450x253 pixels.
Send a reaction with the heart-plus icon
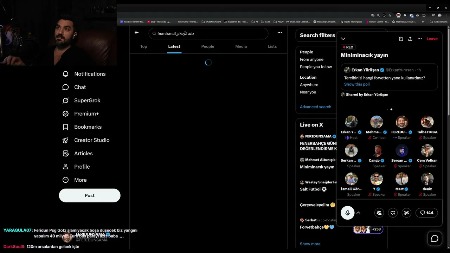point(393,213)
